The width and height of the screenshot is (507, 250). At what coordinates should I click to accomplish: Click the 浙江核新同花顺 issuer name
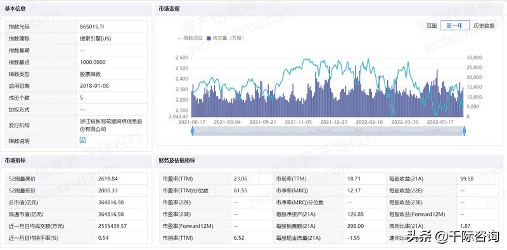(x=112, y=125)
